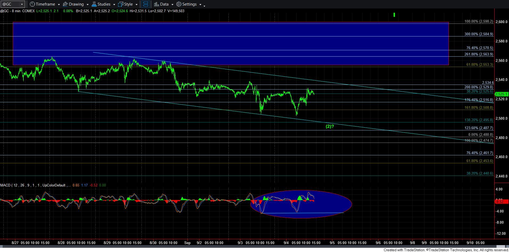The image size is (509, 252).
Task: Click the 2,480 price axis label
Action: coord(502,138)
